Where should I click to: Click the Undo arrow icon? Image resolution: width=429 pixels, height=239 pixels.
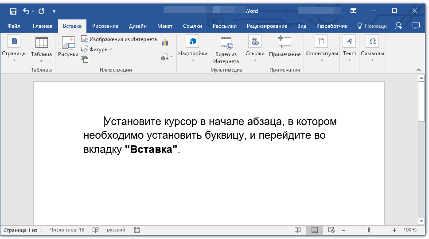pyautogui.click(x=26, y=11)
